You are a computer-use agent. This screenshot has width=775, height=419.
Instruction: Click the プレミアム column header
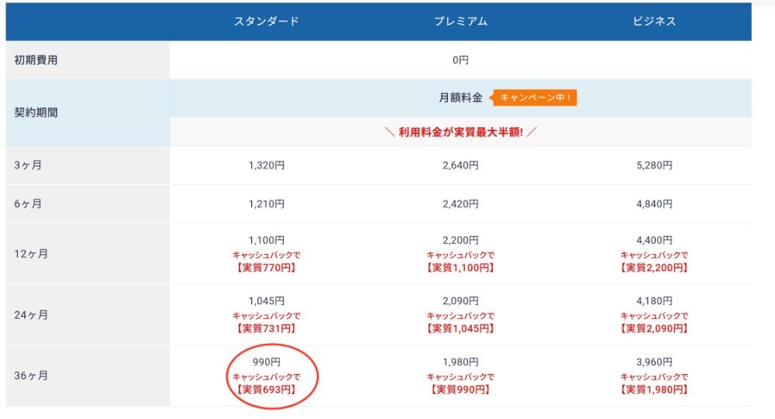pyautogui.click(x=460, y=21)
